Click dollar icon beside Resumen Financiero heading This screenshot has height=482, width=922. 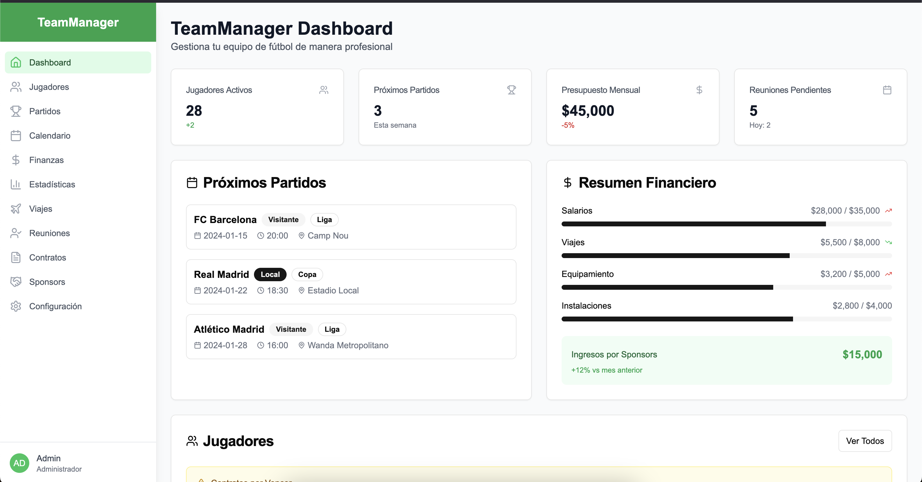point(567,183)
